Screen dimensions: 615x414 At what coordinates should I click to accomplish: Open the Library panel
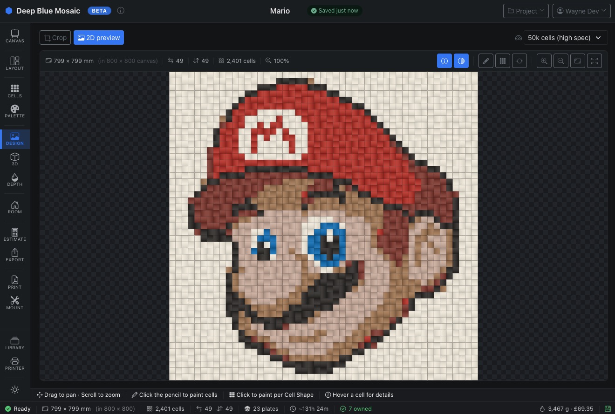pyautogui.click(x=15, y=343)
